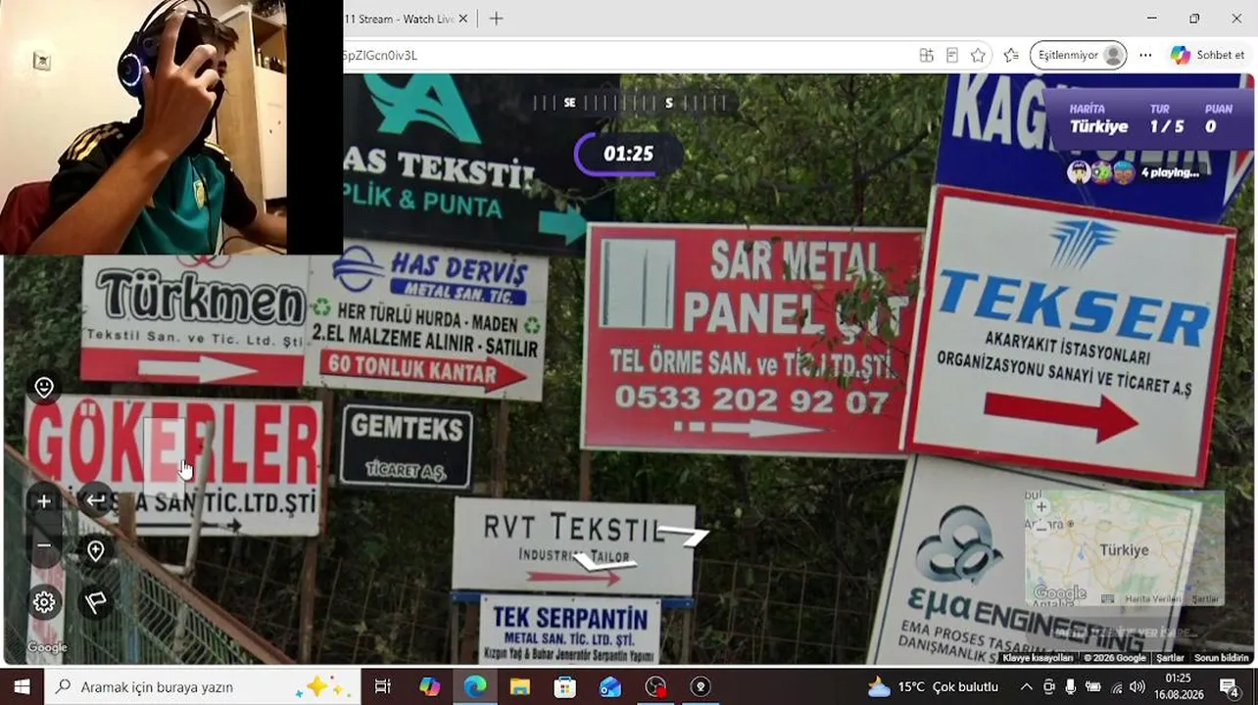The height and width of the screenshot is (705, 1258).
Task: Open Wi-Fi network settings in tray
Action: point(1116,686)
